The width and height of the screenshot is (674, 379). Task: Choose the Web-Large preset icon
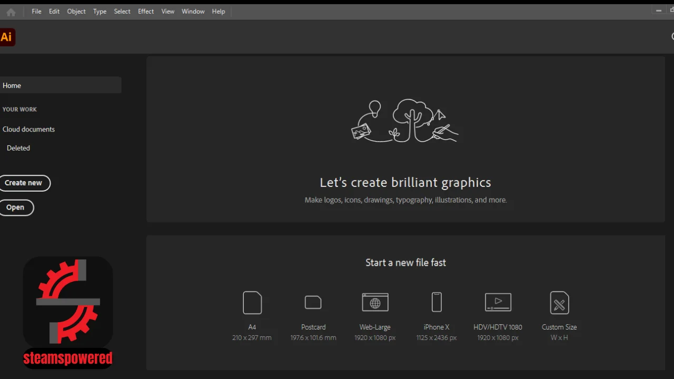click(375, 303)
